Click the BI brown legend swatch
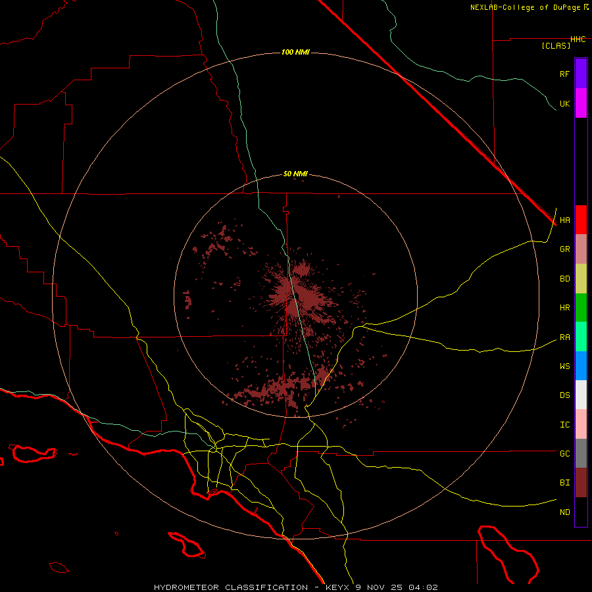 click(x=581, y=483)
